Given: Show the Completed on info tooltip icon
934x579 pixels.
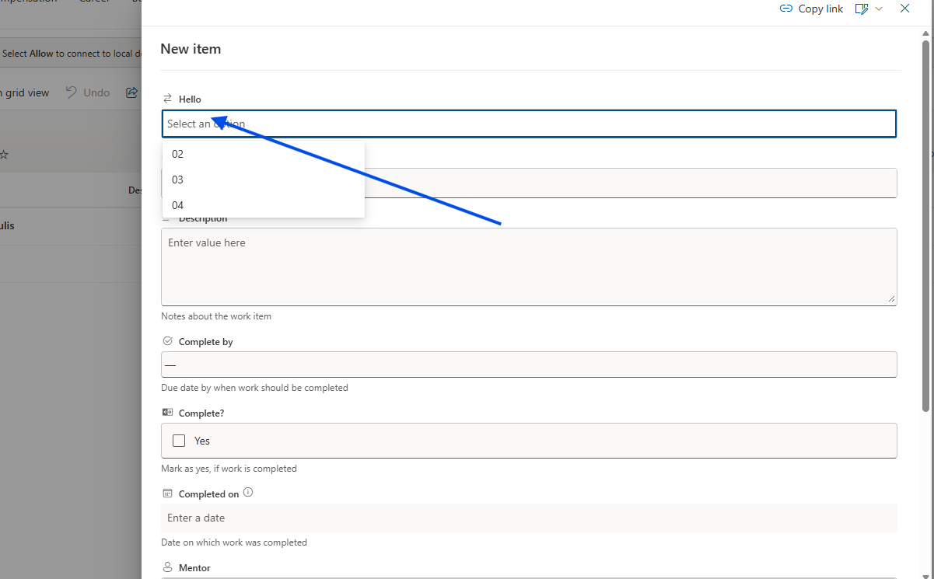Looking at the screenshot, I should (x=248, y=493).
